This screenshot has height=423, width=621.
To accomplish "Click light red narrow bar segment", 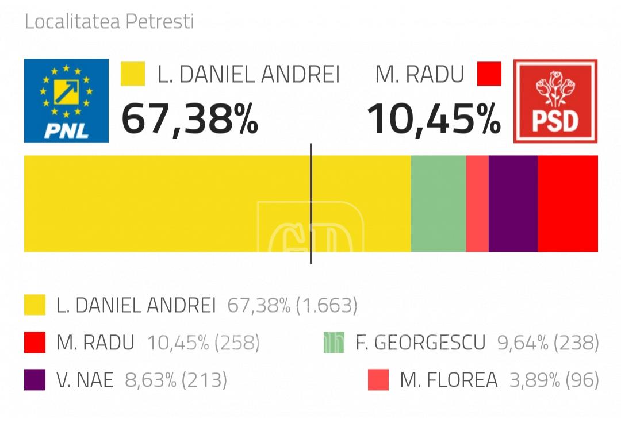I will (477, 203).
